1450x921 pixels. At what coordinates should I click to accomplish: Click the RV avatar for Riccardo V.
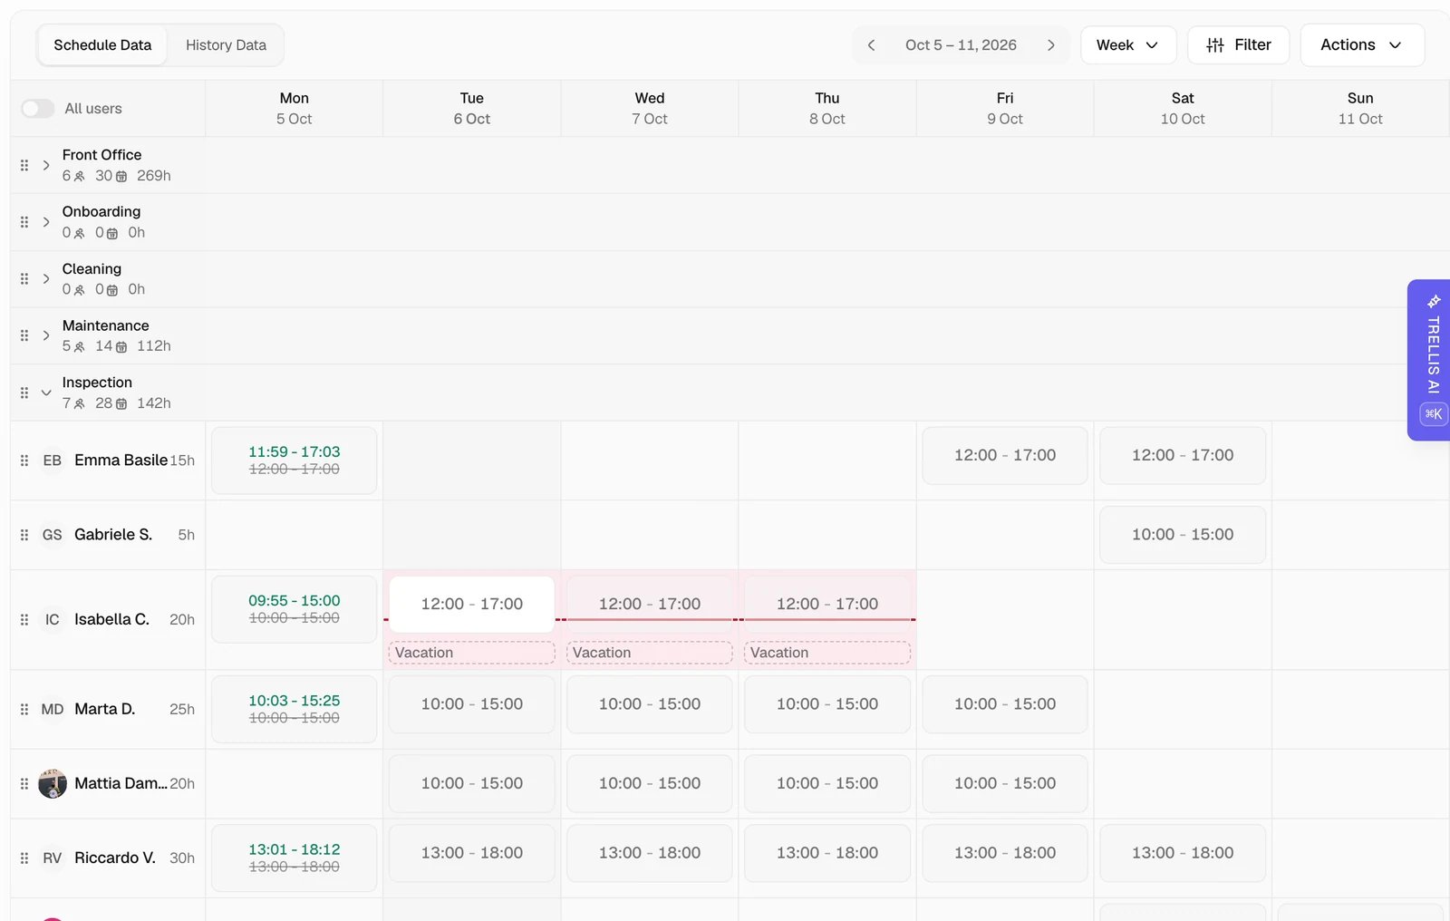tap(53, 858)
